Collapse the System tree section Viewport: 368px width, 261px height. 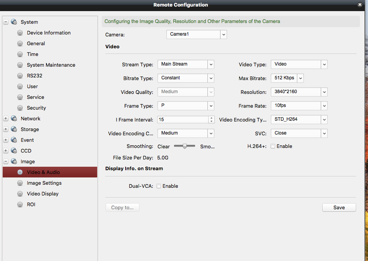6,22
